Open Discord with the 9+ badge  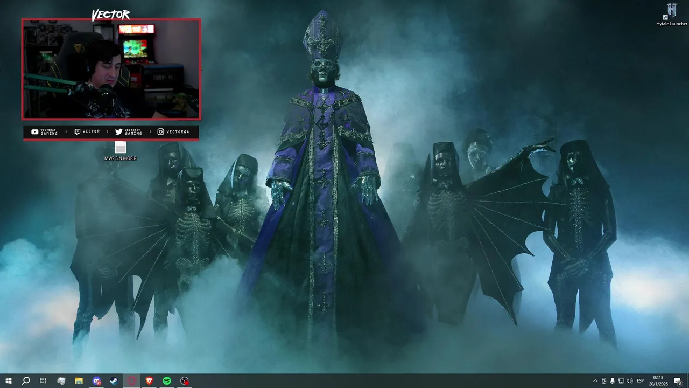pos(96,381)
